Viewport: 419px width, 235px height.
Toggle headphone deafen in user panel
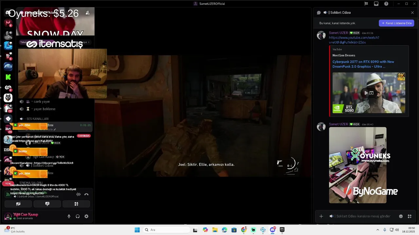point(78,216)
